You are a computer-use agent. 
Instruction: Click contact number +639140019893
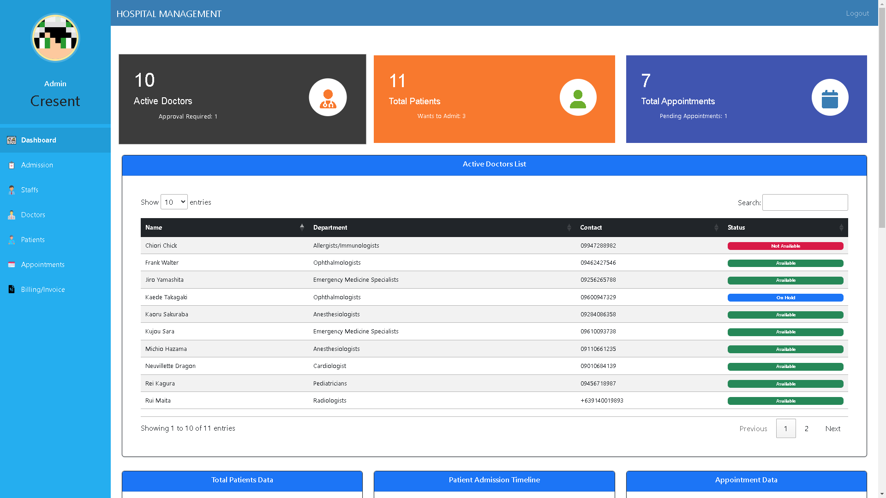(x=602, y=400)
